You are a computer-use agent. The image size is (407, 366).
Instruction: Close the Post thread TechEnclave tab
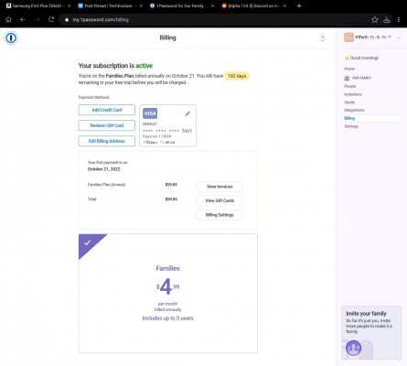click(141, 5)
